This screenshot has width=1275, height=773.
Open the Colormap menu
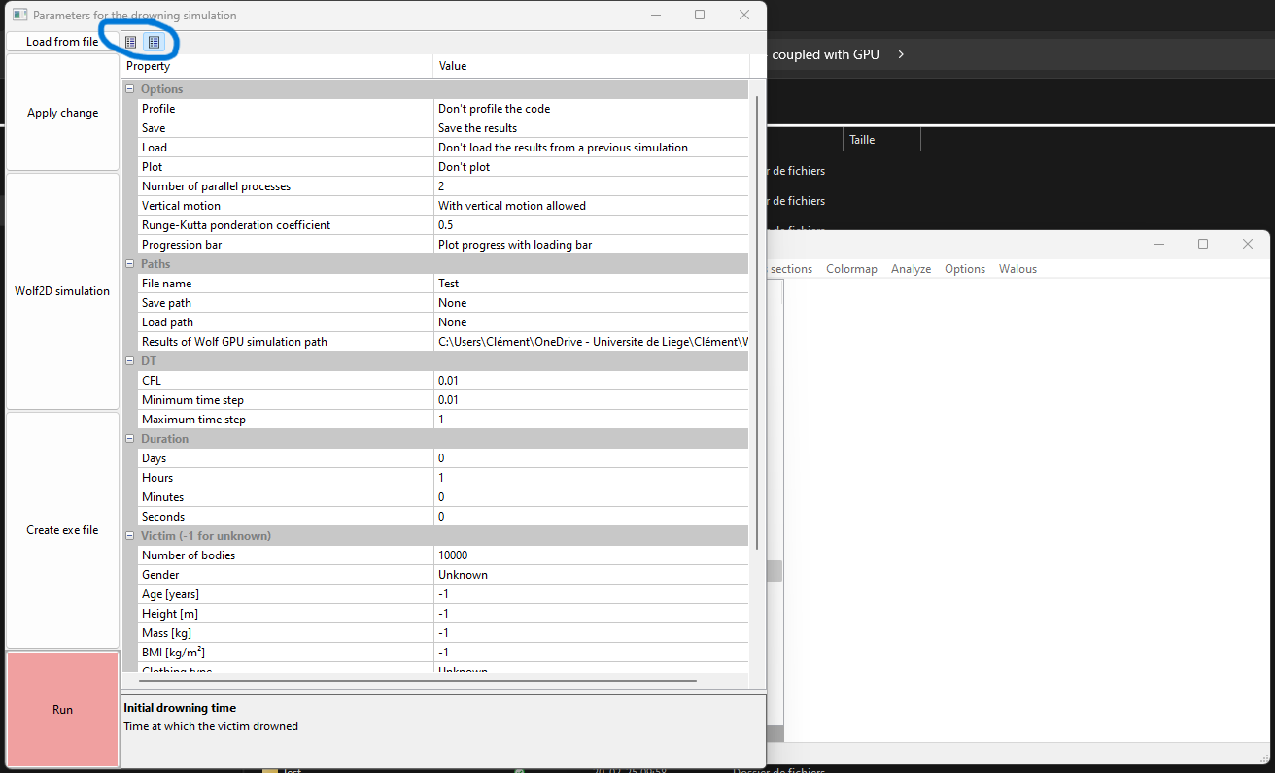851,269
